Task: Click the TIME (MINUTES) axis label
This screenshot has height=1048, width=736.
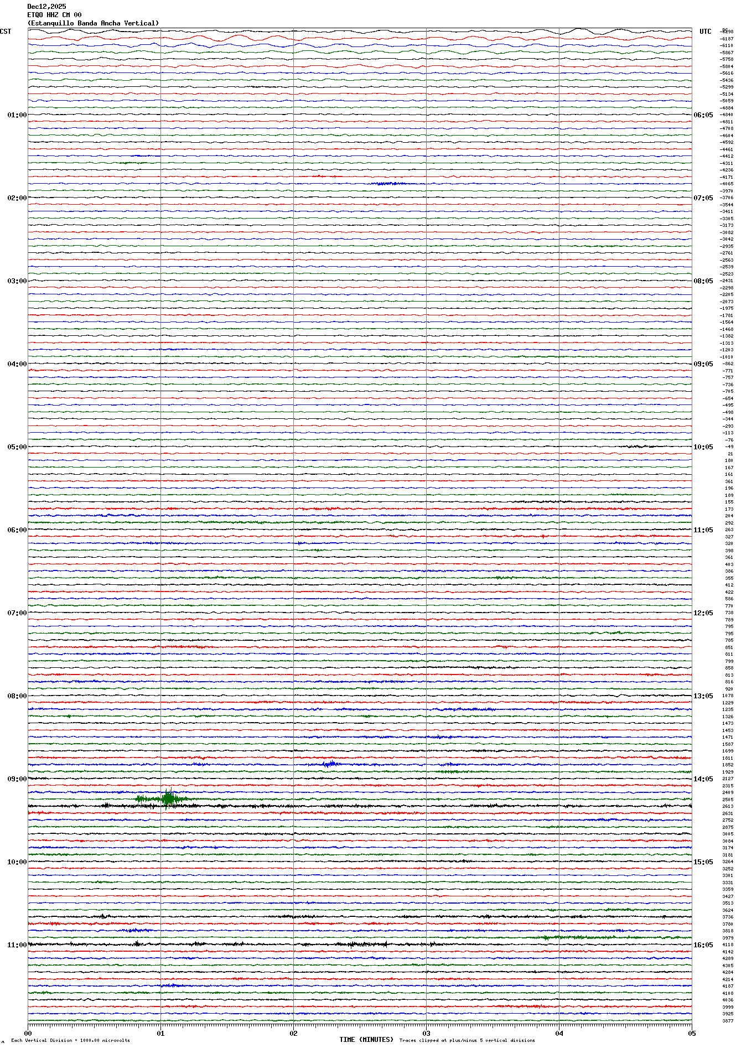Action: (366, 1040)
